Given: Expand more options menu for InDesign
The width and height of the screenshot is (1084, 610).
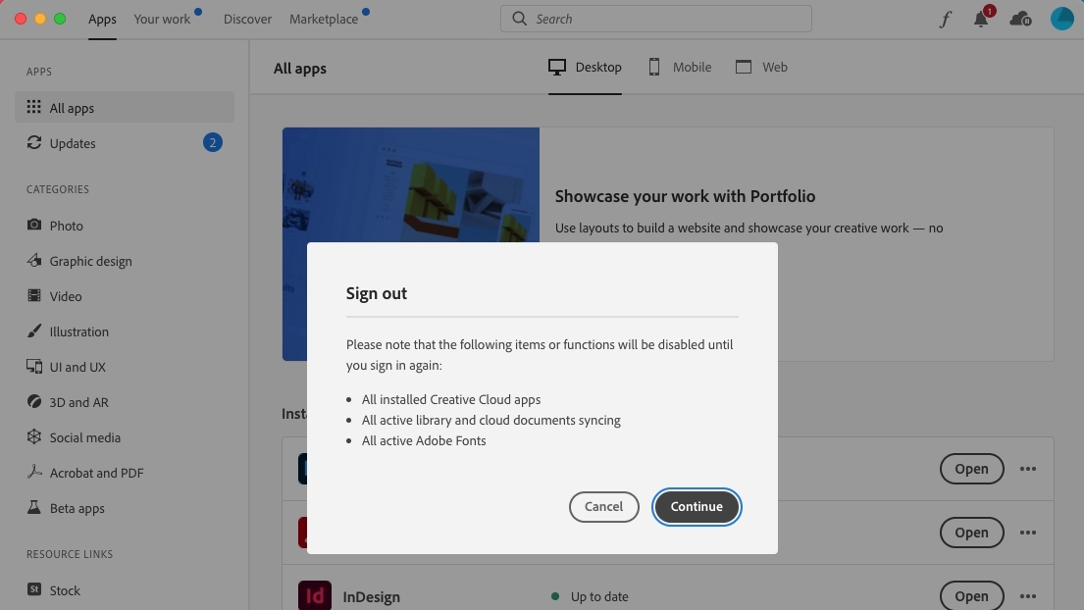Looking at the screenshot, I should (1027, 595).
